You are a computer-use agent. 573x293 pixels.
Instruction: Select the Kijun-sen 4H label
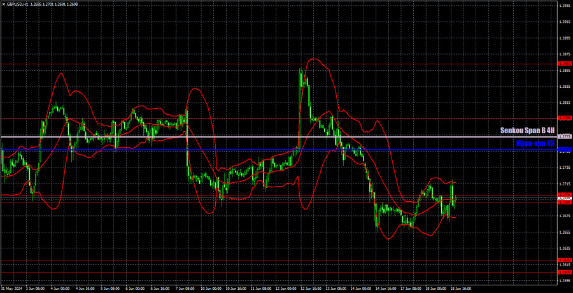click(535, 143)
